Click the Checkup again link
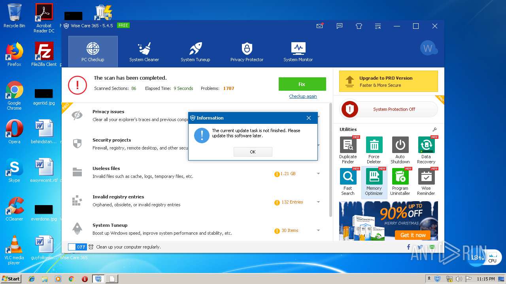506x284 pixels. point(303,96)
